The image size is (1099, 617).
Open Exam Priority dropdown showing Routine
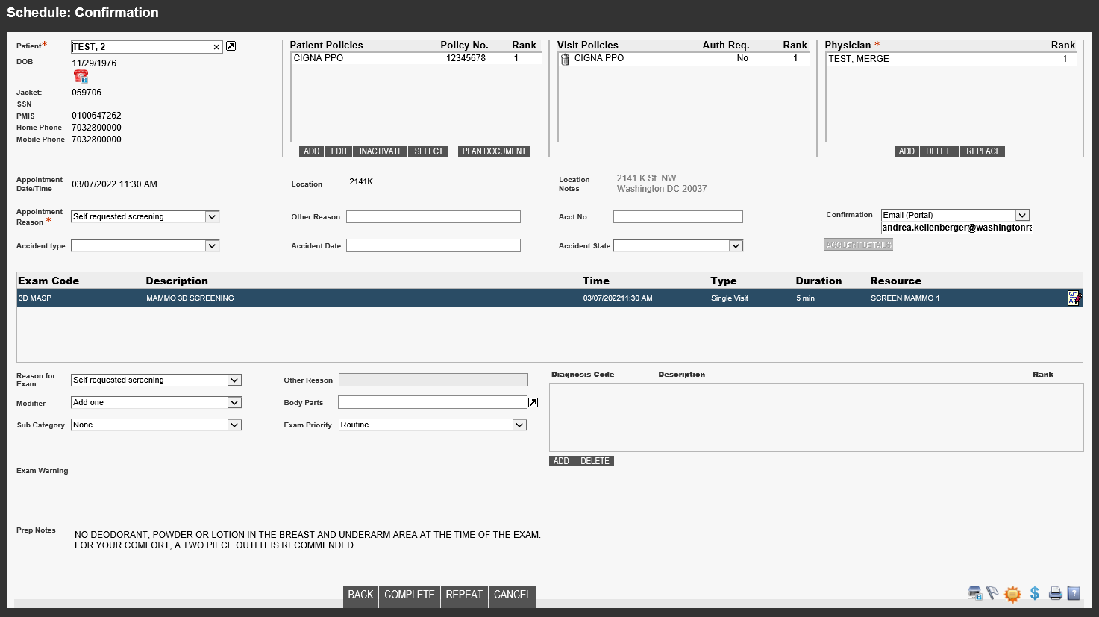[x=519, y=425]
